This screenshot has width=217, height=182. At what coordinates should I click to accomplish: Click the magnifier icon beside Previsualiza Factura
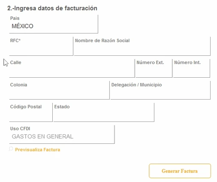(x=11, y=149)
